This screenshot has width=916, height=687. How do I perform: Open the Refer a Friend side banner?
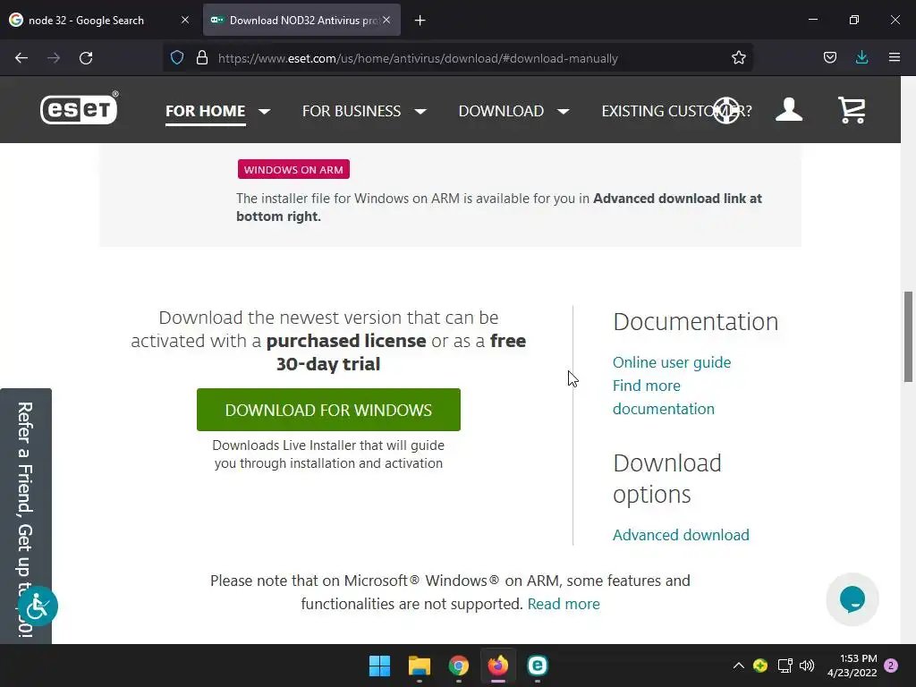tap(26, 516)
